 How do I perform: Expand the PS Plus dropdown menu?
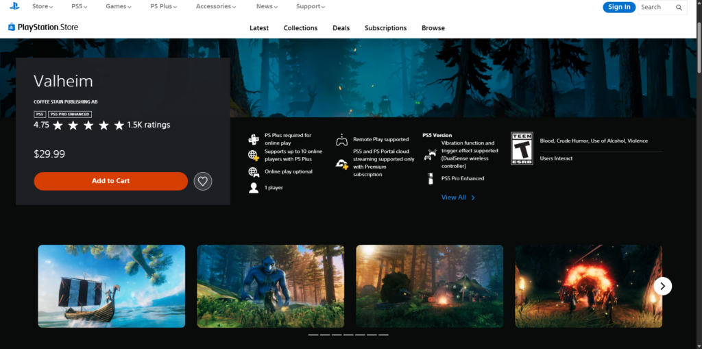[164, 6]
